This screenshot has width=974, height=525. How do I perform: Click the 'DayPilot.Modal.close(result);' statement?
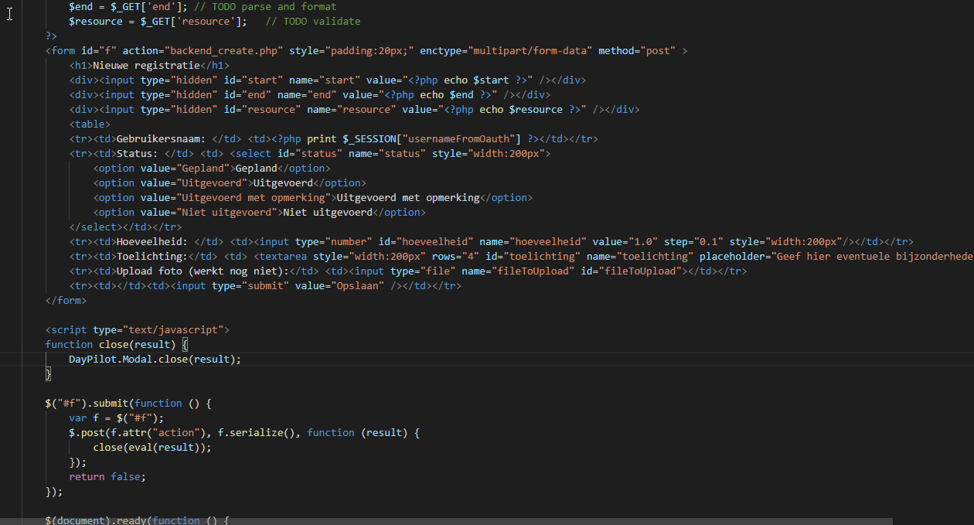[x=155, y=359]
